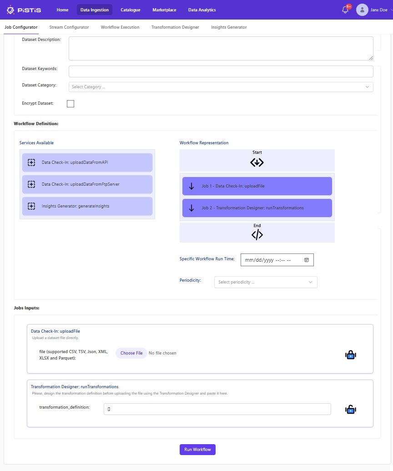Click the 'Periodicity:' label
This screenshot has height=471, width=393.
pyautogui.click(x=190, y=280)
